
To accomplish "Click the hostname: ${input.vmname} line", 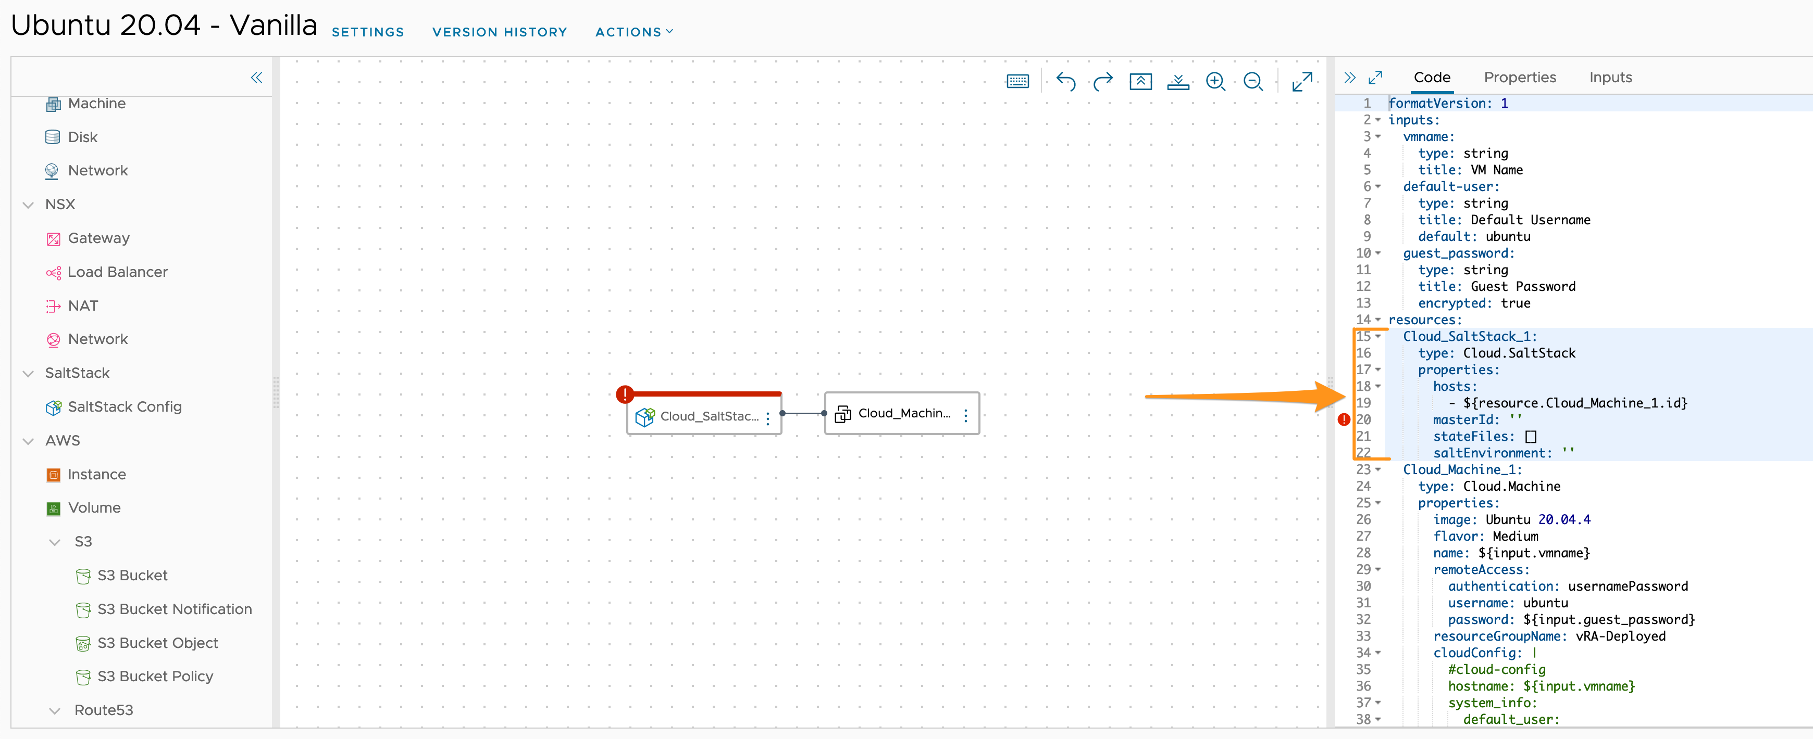I will pos(1542,686).
